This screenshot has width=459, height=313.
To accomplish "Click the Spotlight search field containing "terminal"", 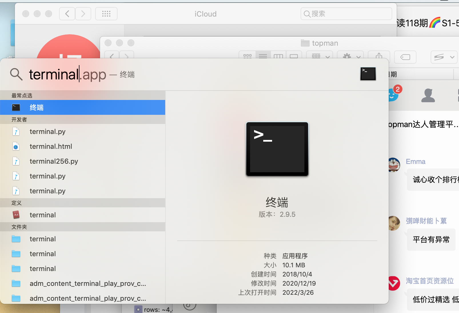I will point(183,75).
